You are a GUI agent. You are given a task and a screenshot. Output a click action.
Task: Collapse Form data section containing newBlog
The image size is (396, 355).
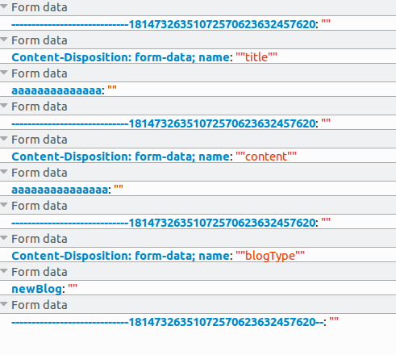[x=4, y=271]
